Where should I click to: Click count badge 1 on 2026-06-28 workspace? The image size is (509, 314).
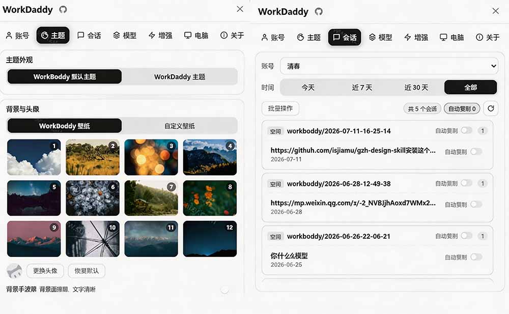coord(483,183)
